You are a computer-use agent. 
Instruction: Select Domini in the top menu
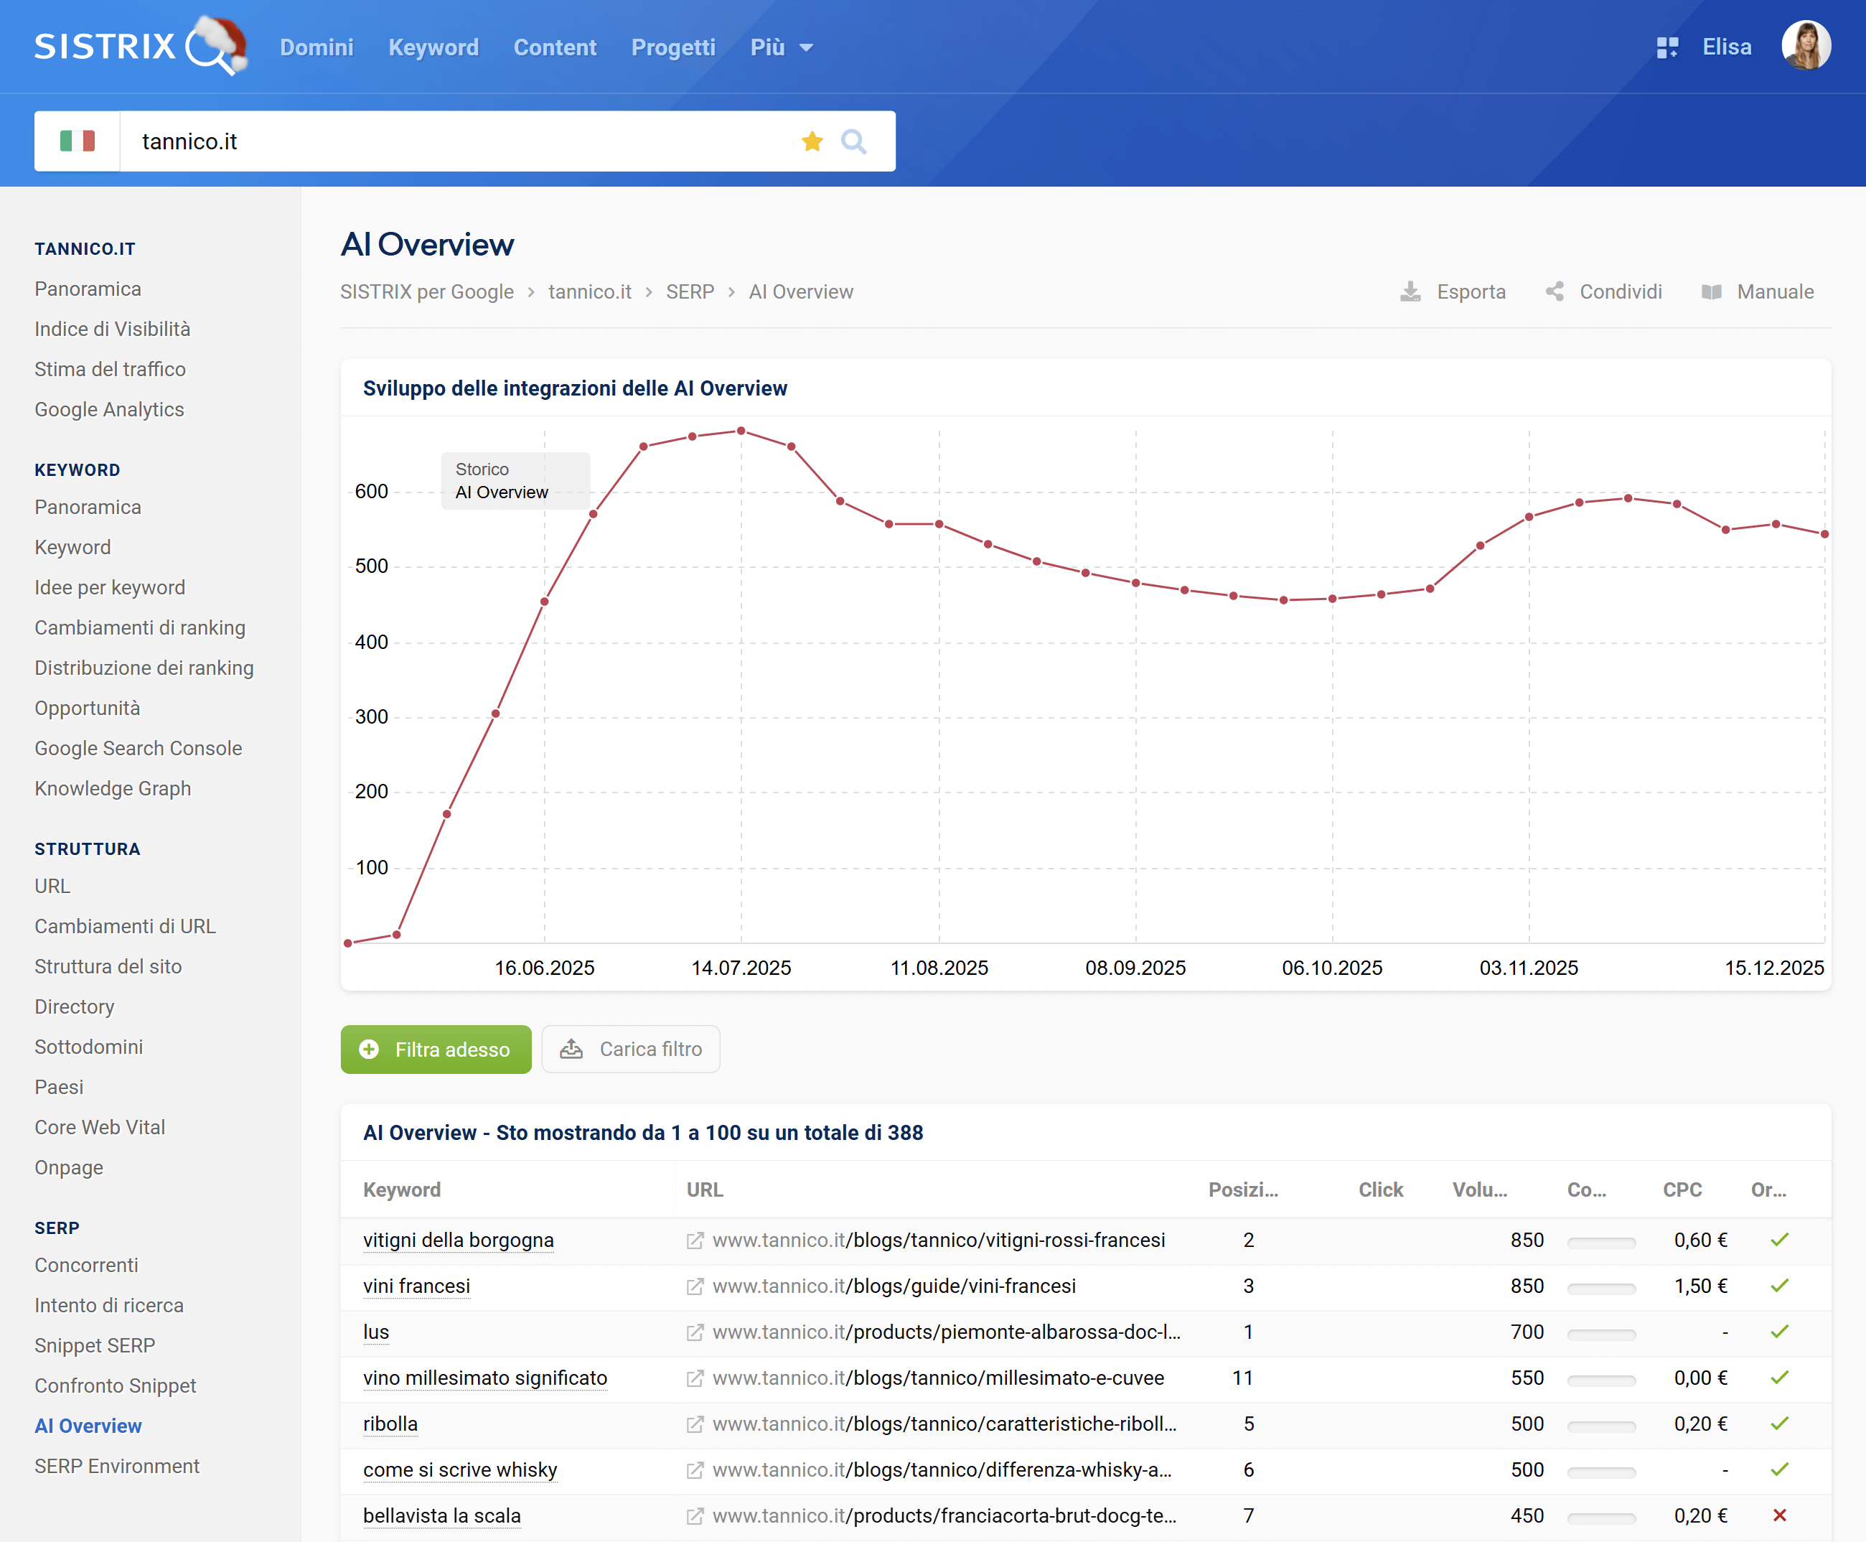(x=317, y=47)
